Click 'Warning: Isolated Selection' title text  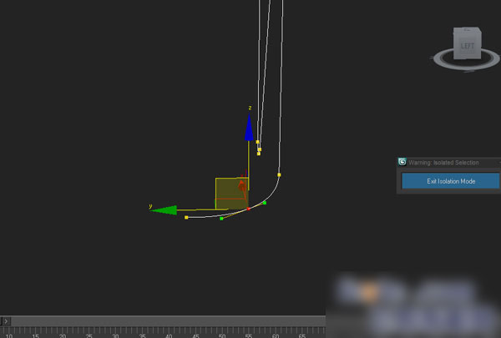tap(443, 163)
